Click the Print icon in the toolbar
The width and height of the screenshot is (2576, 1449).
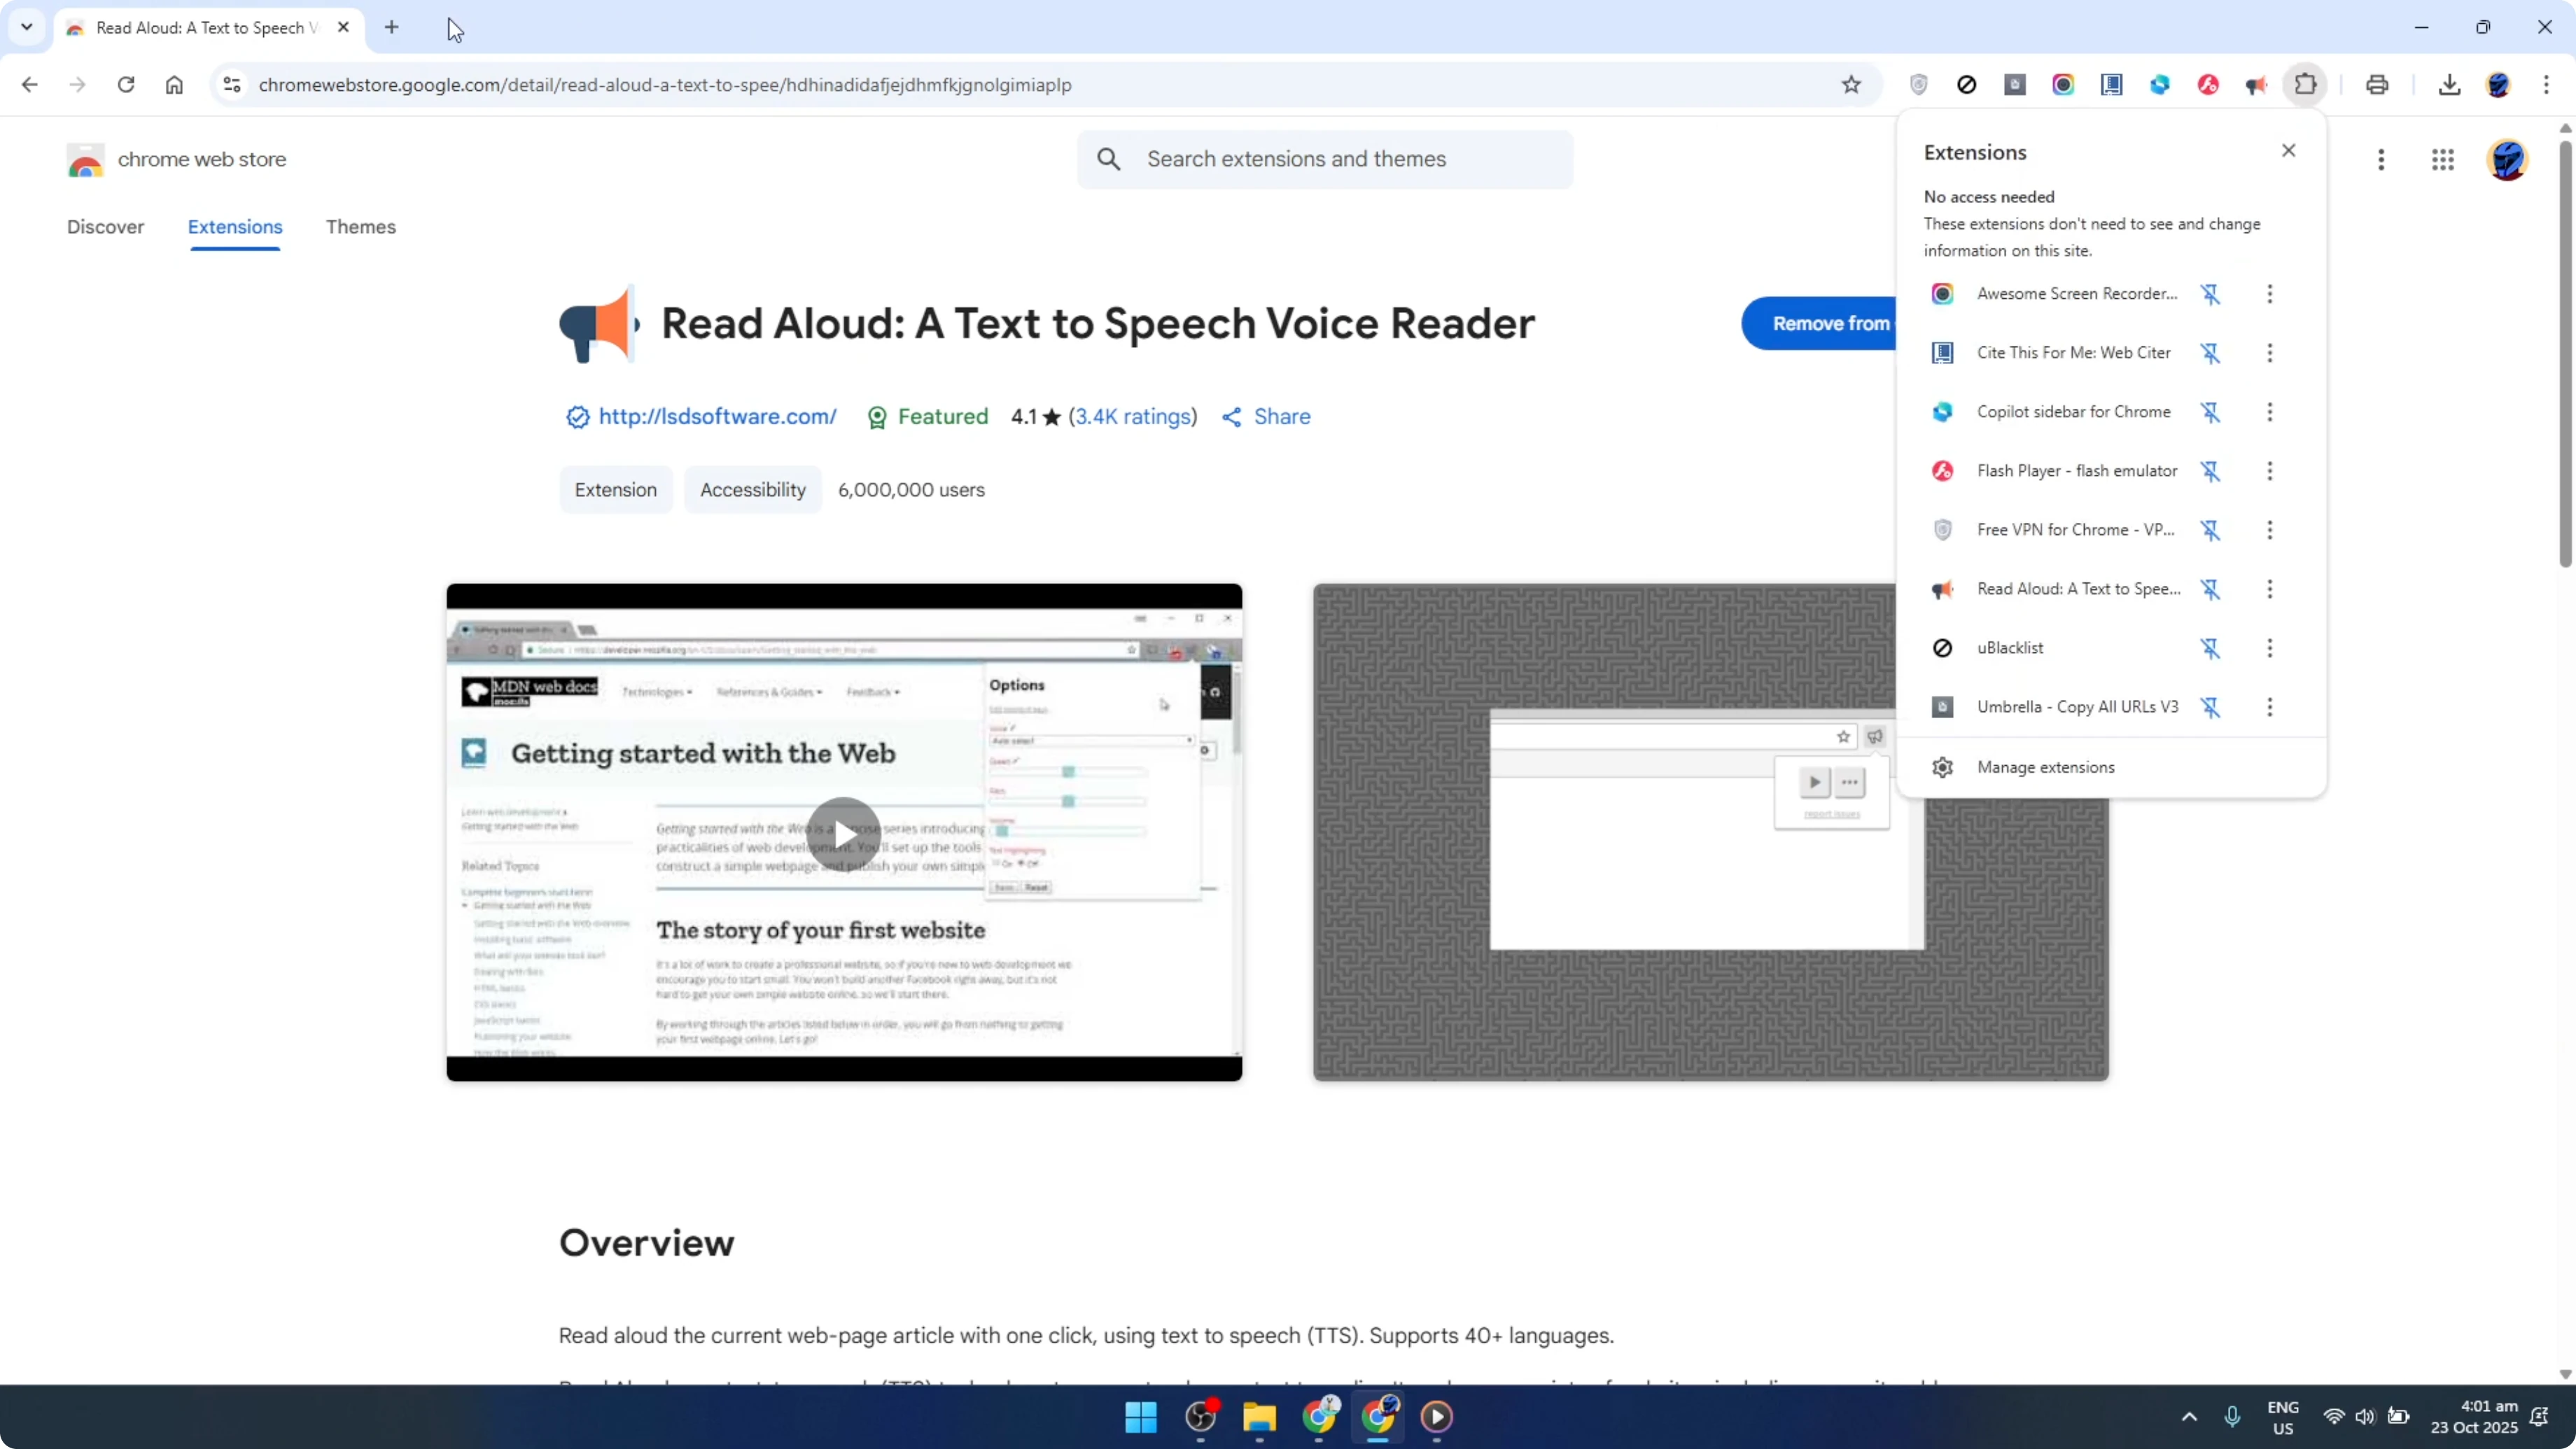point(2377,85)
